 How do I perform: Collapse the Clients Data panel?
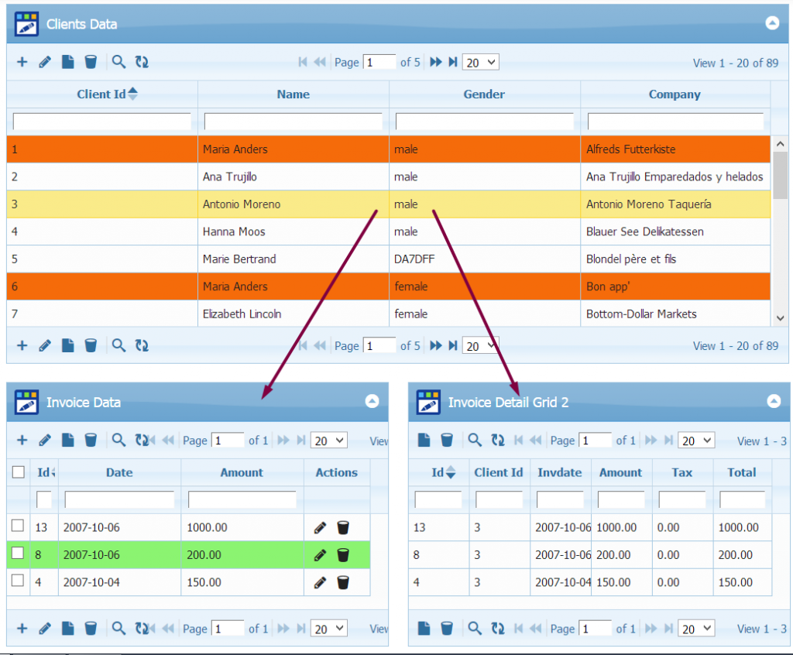[771, 23]
